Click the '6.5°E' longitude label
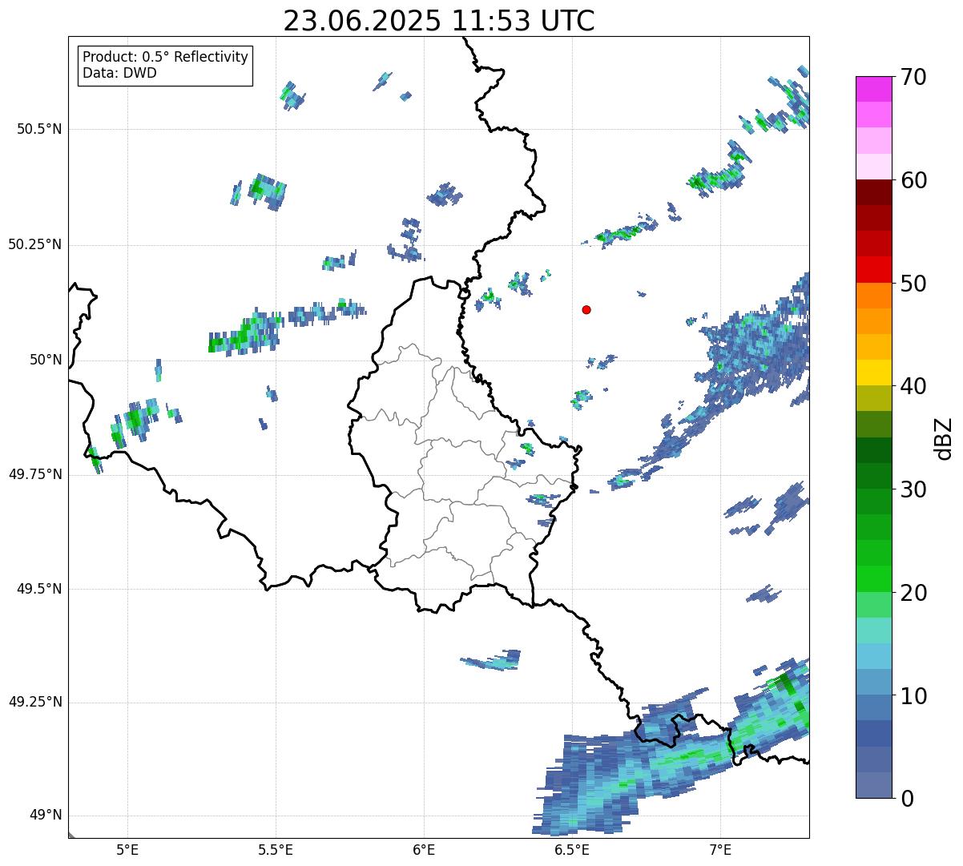This screenshot has height=866, width=963. [573, 851]
